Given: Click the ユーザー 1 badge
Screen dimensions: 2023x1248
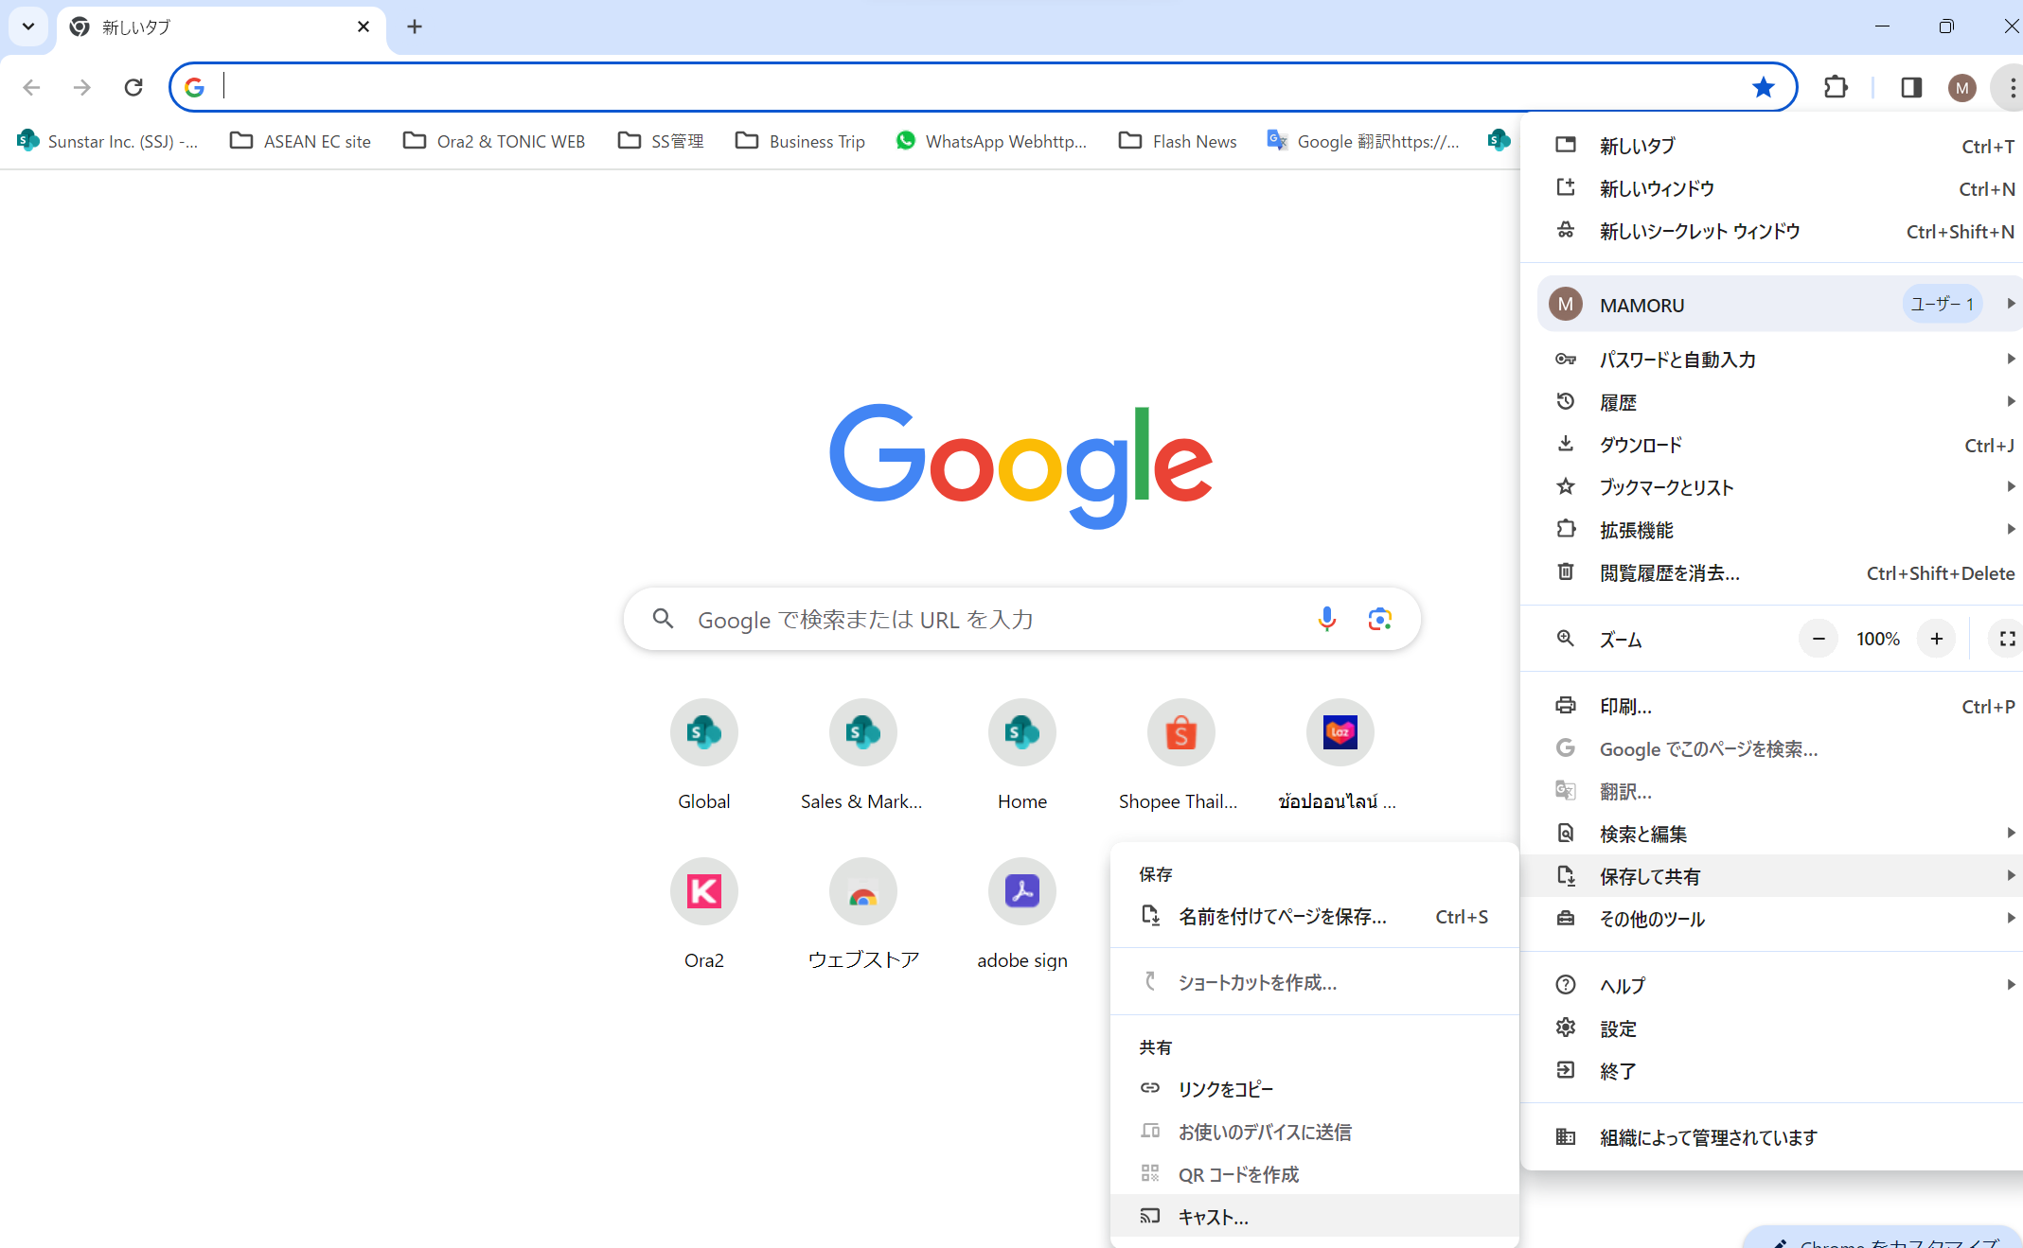Looking at the screenshot, I should point(1942,304).
